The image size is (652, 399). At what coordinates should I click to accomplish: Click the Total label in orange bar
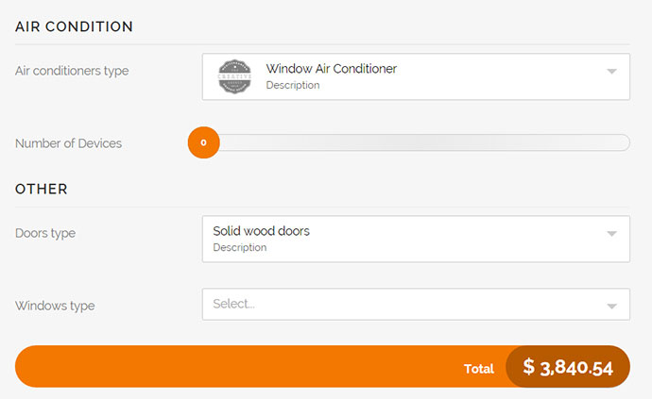coord(478,369)
